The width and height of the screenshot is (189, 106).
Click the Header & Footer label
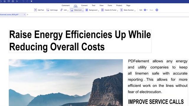[110, 10]
